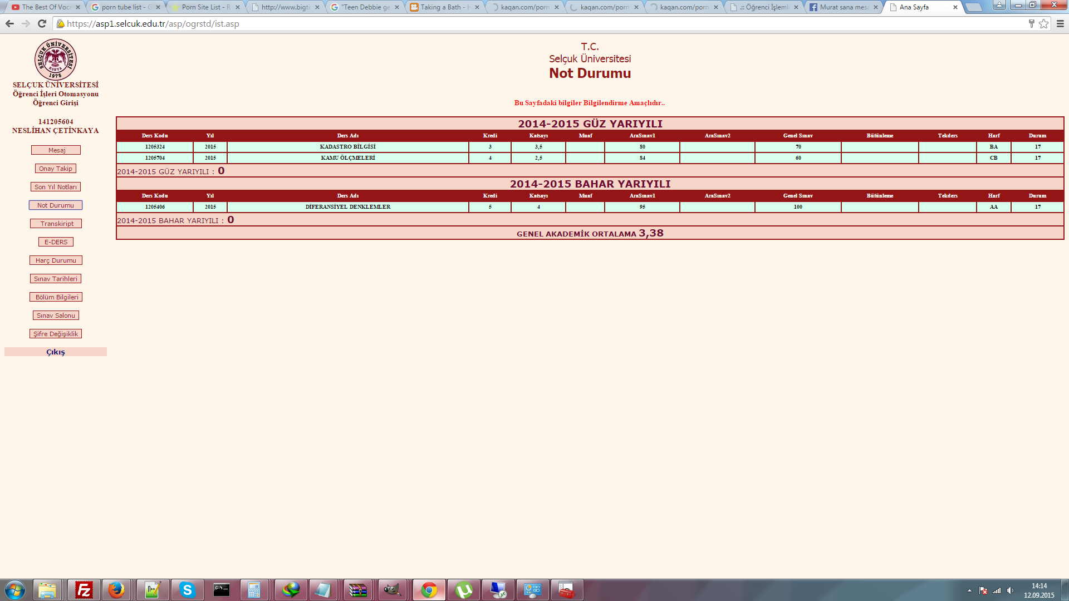Viewport: 1069px width, 601px height.
Task: Close the 'Ana Sayfa' tab
Action: coord(955,7)
